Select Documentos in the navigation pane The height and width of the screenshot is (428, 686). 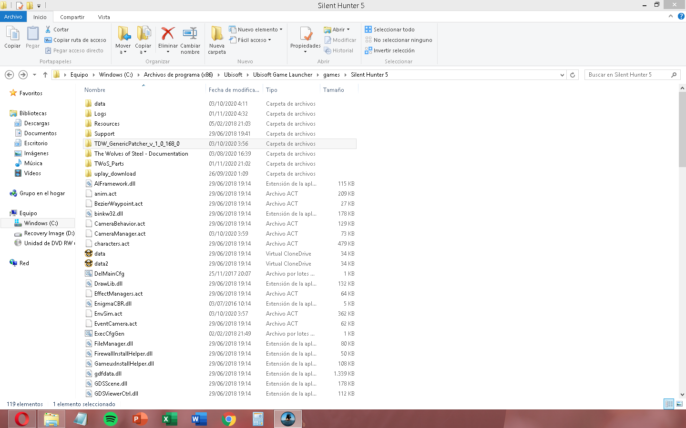pyautogui.click(x=40, y=133)
